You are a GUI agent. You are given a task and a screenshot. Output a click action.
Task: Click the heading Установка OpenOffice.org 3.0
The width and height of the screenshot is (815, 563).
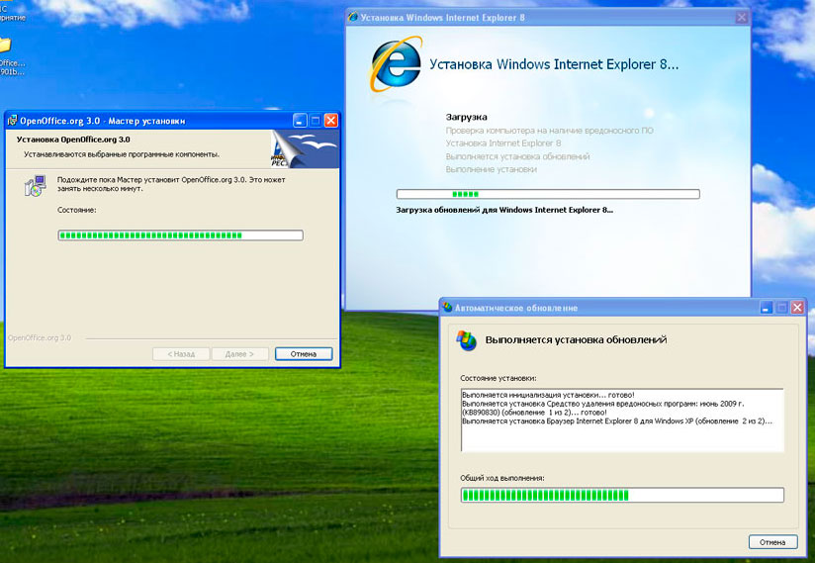pyautogui.click(x=73, y=140)
